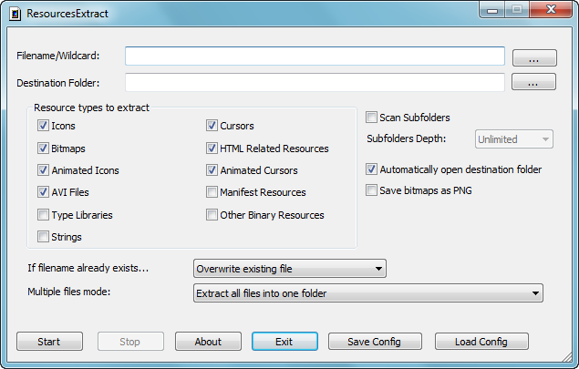Click the ResourcesExtract title bar app icon

15,14
